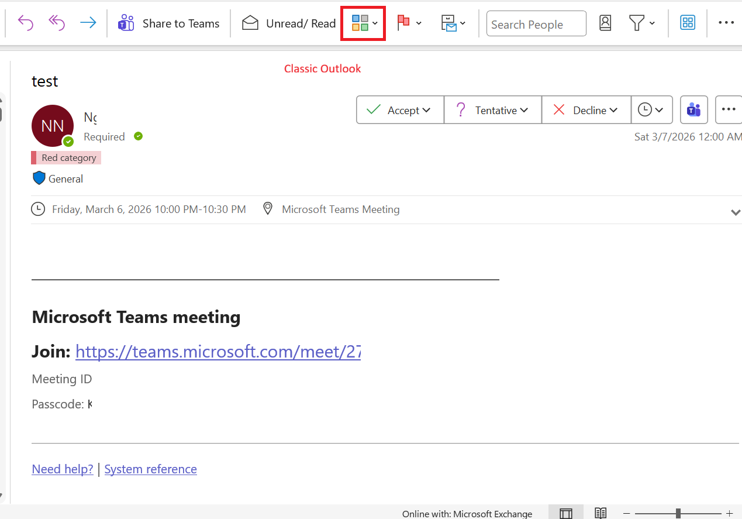Switch to Normal view in status bar
The height and width of the screenshot is (519, 742).
tap(565, 513)
